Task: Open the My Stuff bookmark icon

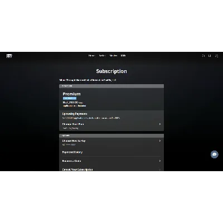Action: [210, 56]
